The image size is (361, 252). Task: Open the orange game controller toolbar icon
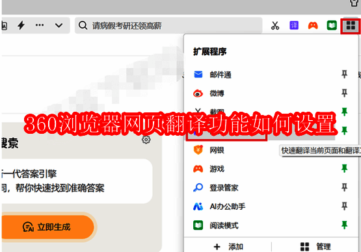tap(313, 25)
